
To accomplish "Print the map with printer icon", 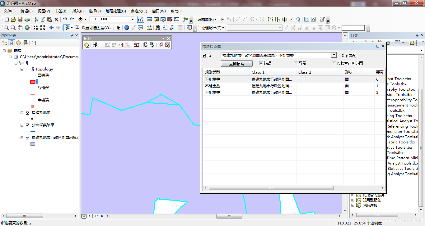I will (x=27, y=19).
